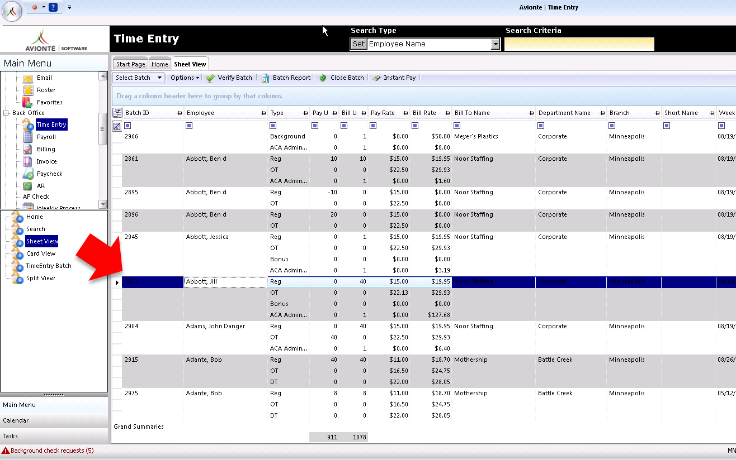Open the Batch Report toolbar item
Screen dimensions: 736x460
286,78
